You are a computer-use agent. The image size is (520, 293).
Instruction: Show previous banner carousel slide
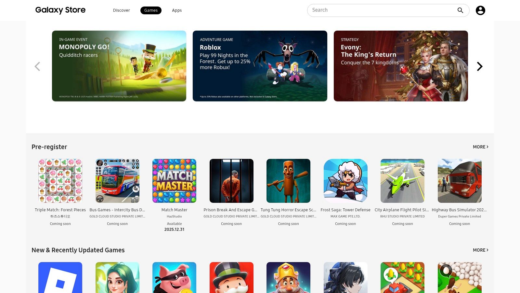point(37,66)
